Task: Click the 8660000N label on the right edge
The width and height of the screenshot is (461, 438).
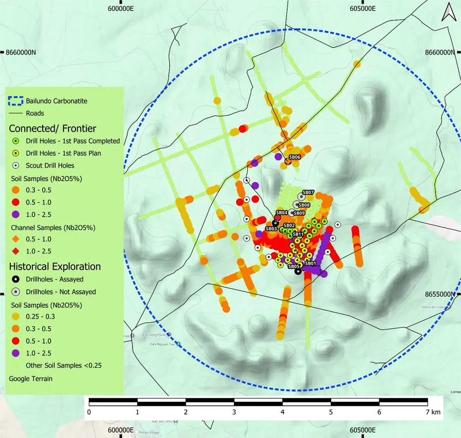Action: pos(440,52)
